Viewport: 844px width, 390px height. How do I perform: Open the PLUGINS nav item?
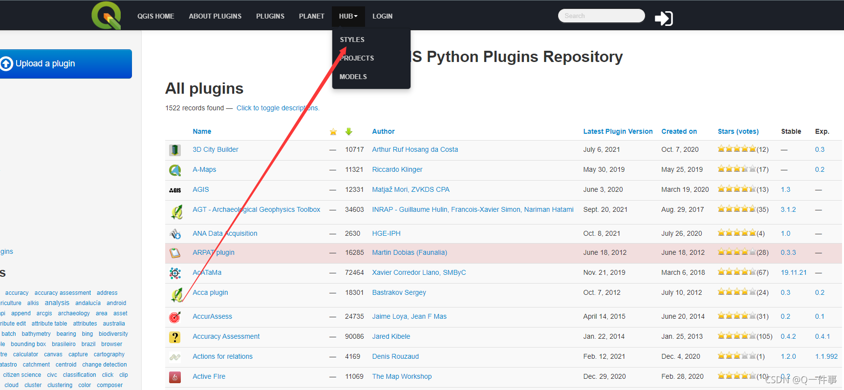(270, 16)
